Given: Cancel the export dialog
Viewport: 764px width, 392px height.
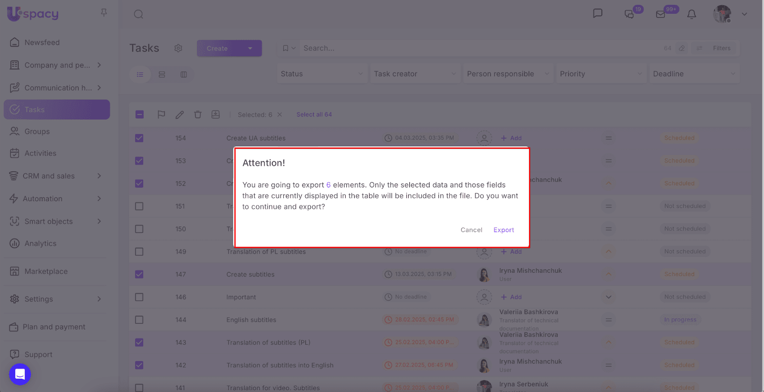Looking at the screenshot, I should [x=471, y=230].
